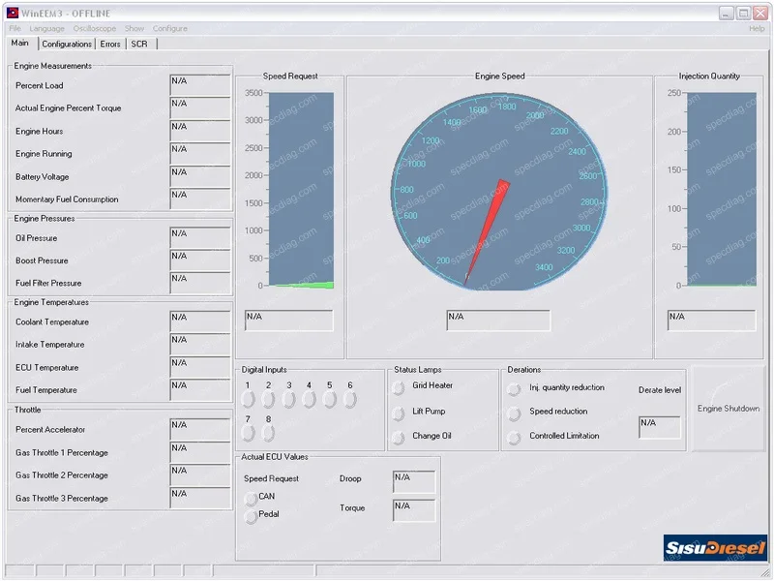774x581 pixels.
Task: Click the Battery Voltage value field
Action: (x=200, y=176)
